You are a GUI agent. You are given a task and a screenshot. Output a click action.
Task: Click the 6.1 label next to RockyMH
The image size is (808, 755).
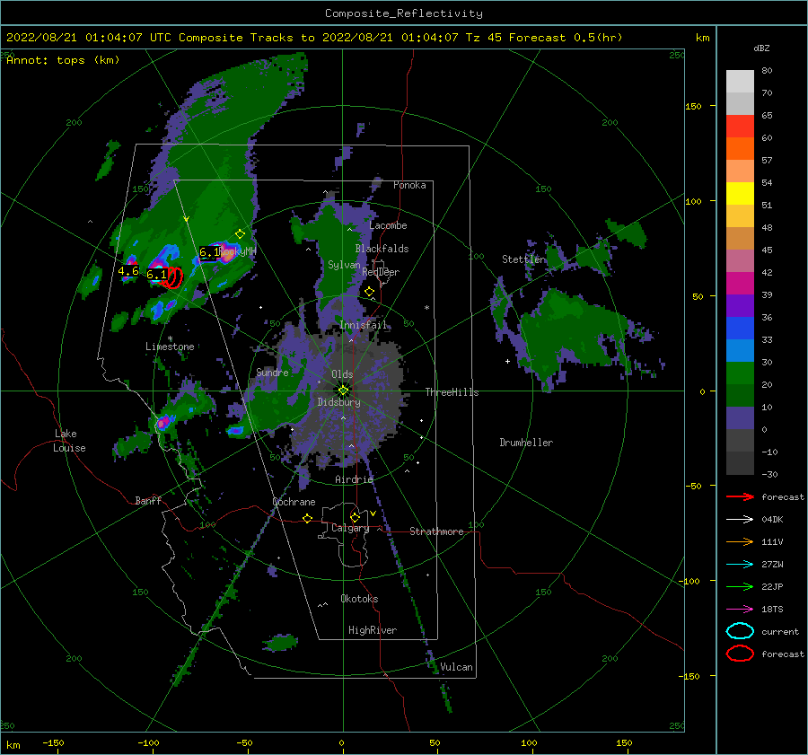click(209, 252)
